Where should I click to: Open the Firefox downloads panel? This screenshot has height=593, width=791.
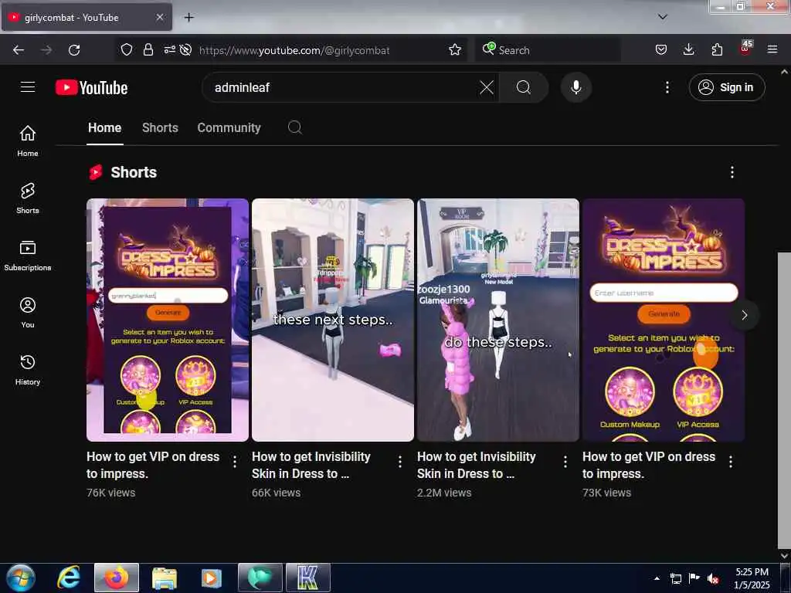688,50
